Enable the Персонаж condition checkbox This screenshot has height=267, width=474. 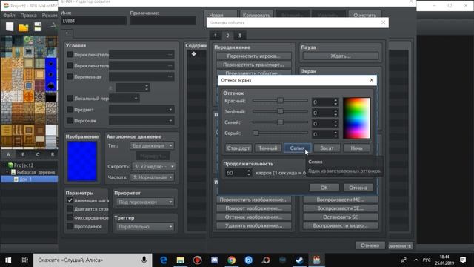[70, 120]
